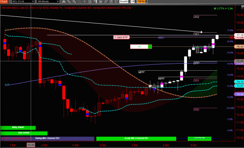Click the orange PBFMA toolbar button
This screenshot has width=244, height=148.
tap(141, 2)
